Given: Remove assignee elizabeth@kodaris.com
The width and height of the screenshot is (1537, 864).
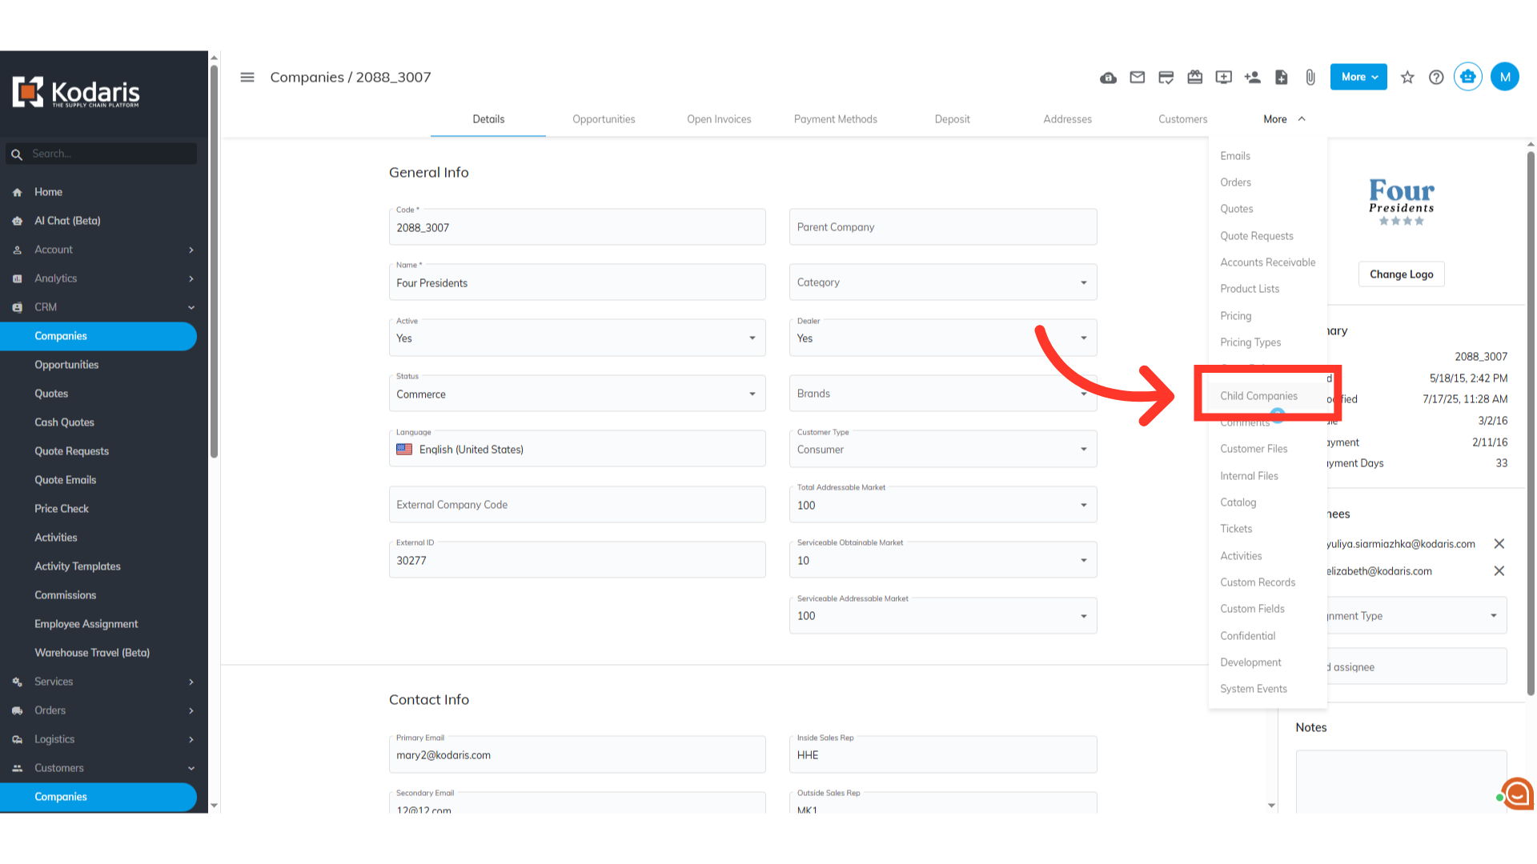Looking at the screenshot, I should 1499,571.
